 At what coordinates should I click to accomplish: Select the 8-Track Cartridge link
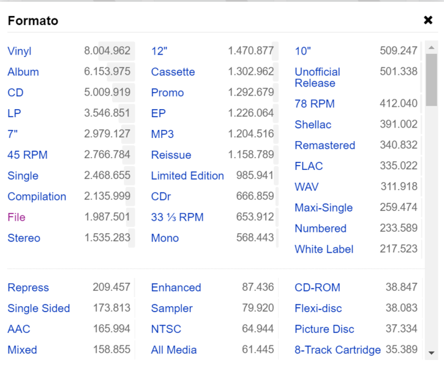click(337, 350)
